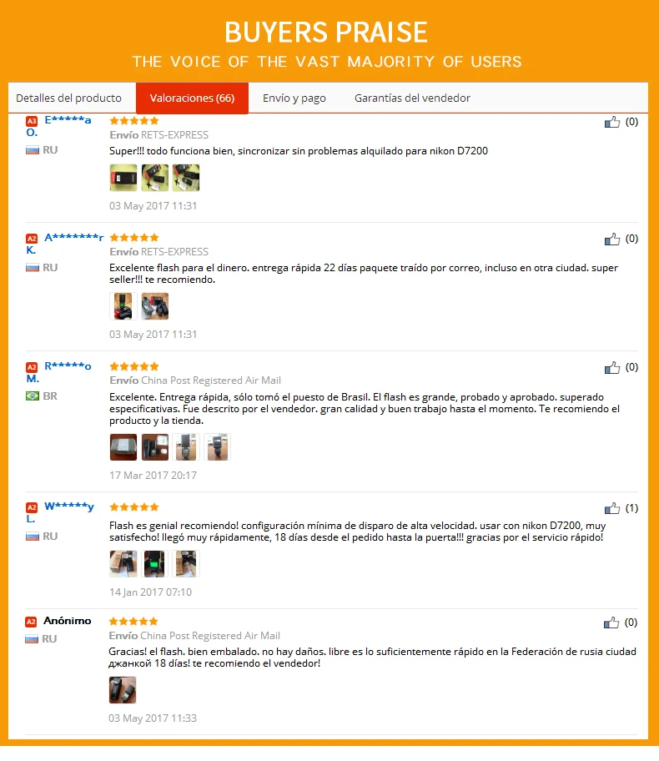Open green-screen flash photo in W*****y's review
Image resolution: width=659 pixels, height=761 pixels.
pyautogui.click(x=154, y=563)
